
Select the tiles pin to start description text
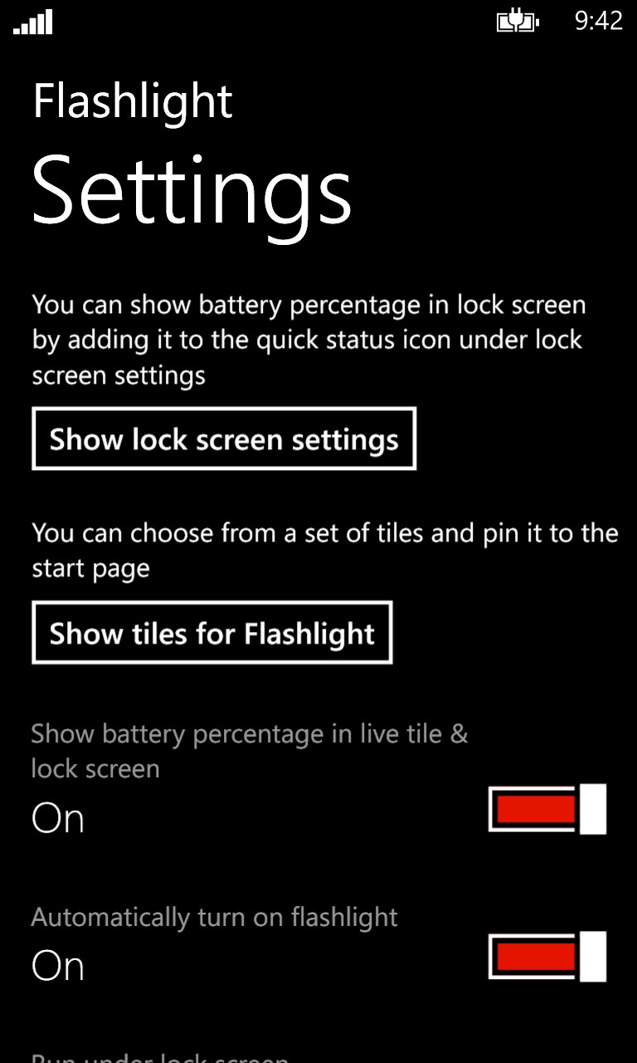point(325,551)
